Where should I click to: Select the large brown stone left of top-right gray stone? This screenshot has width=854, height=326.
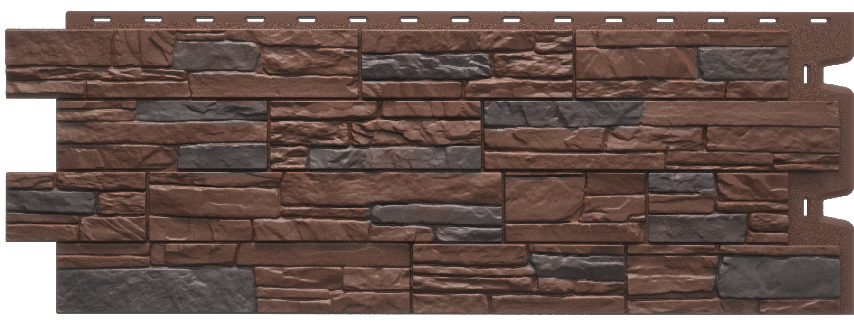coord(637,64)
